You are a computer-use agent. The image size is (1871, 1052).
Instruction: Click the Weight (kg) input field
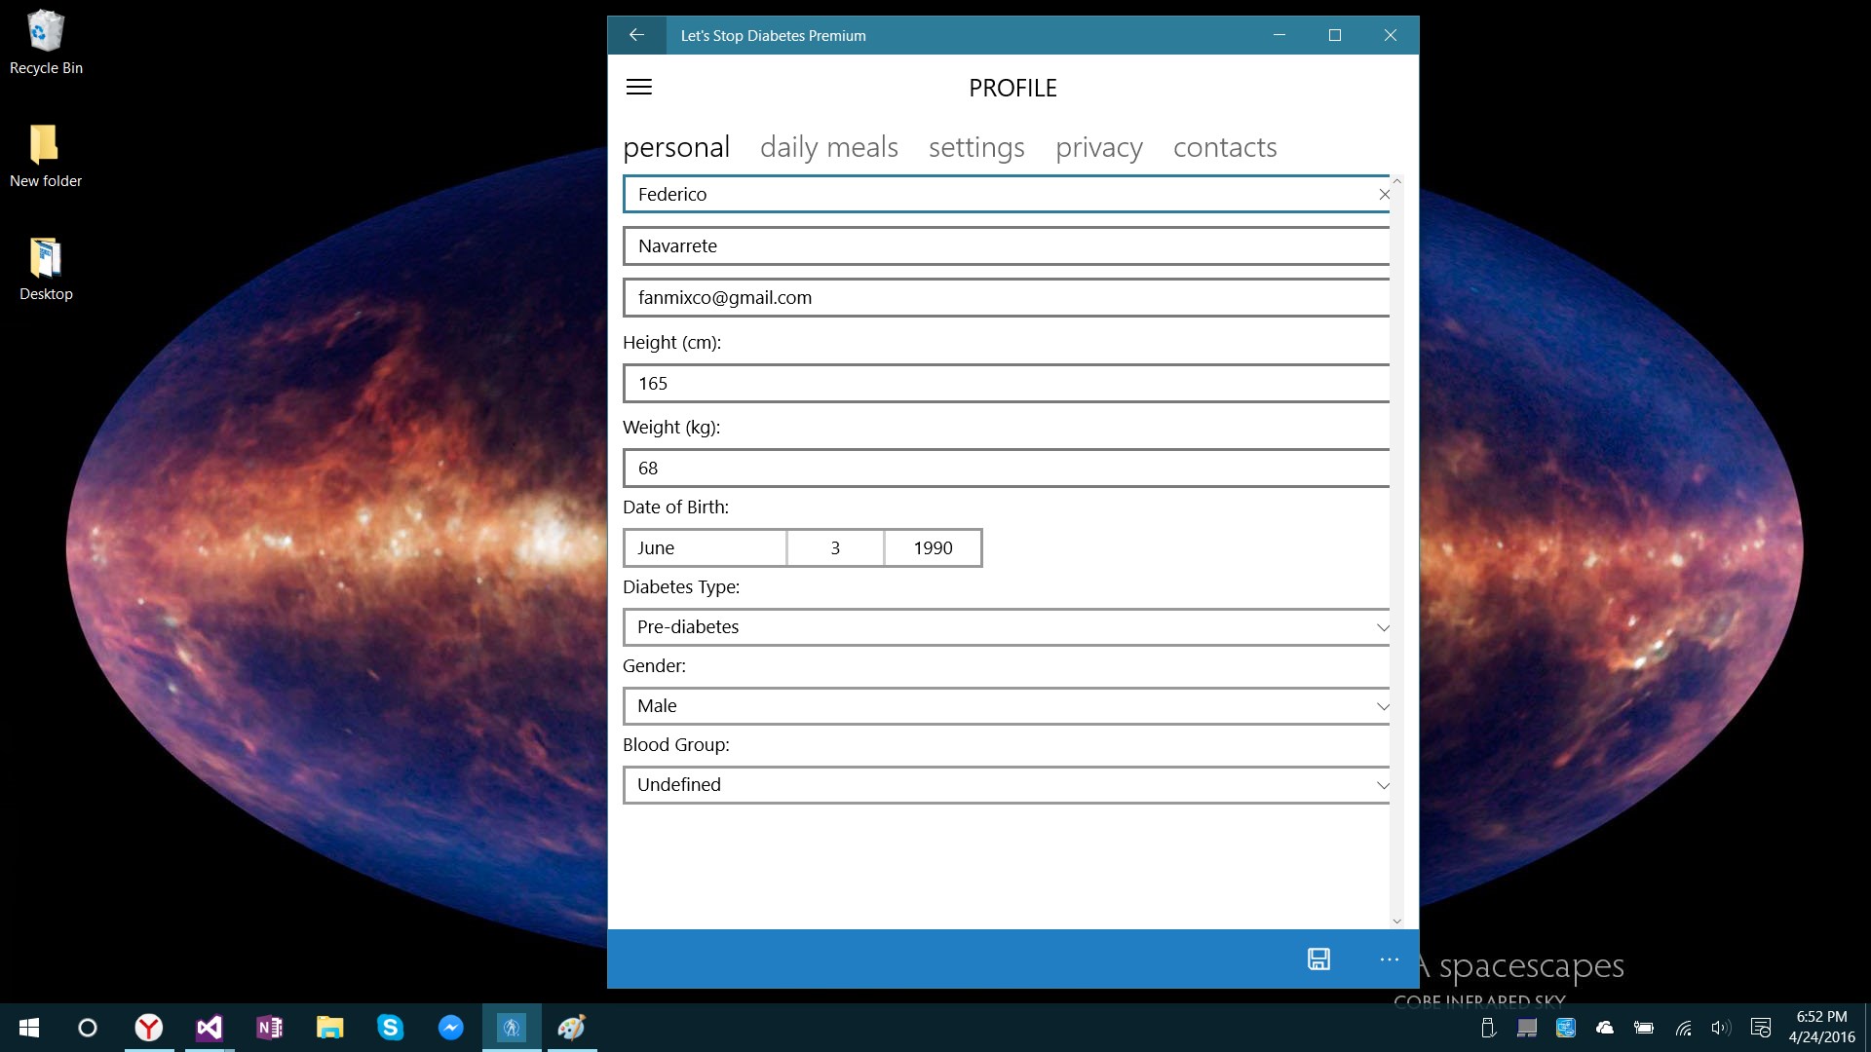tap(1006, 469)
